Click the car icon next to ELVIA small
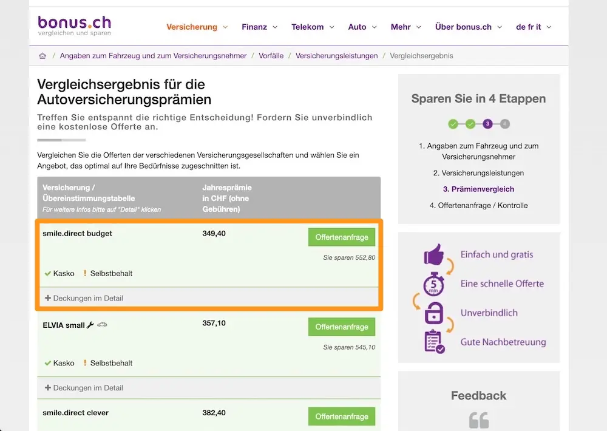This screenshot has width=607, height=431. pos(102,325)
